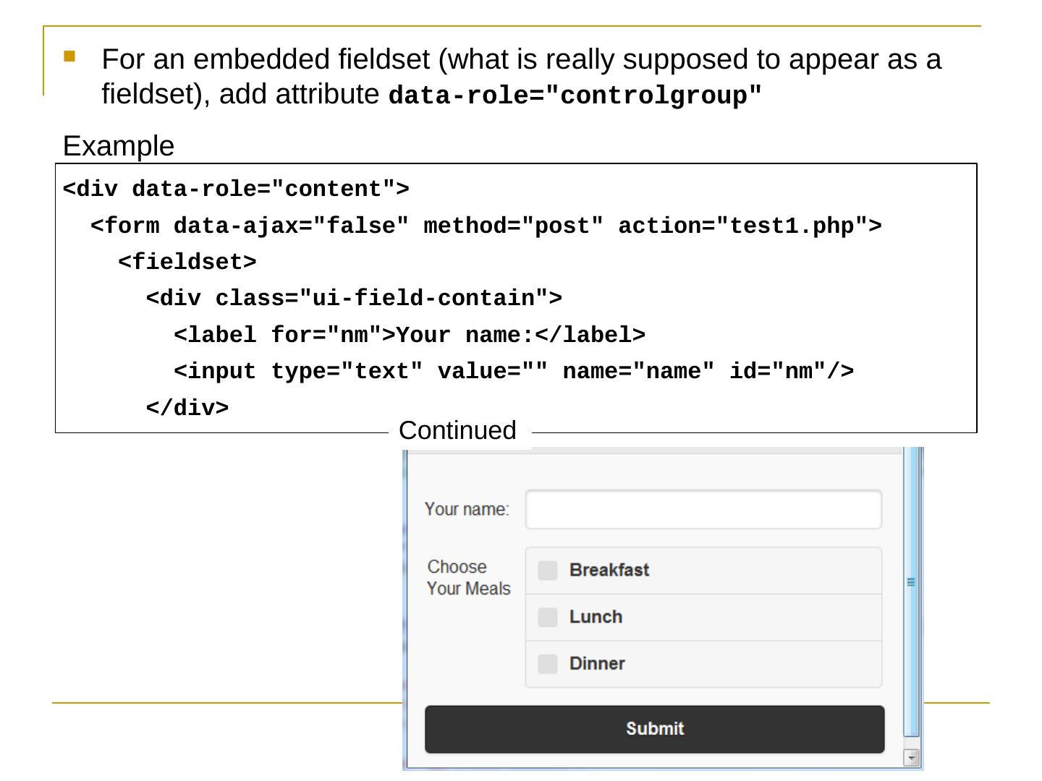
Task: Click the div class="ui-field-contain" code line
Action: click(354, 298)
